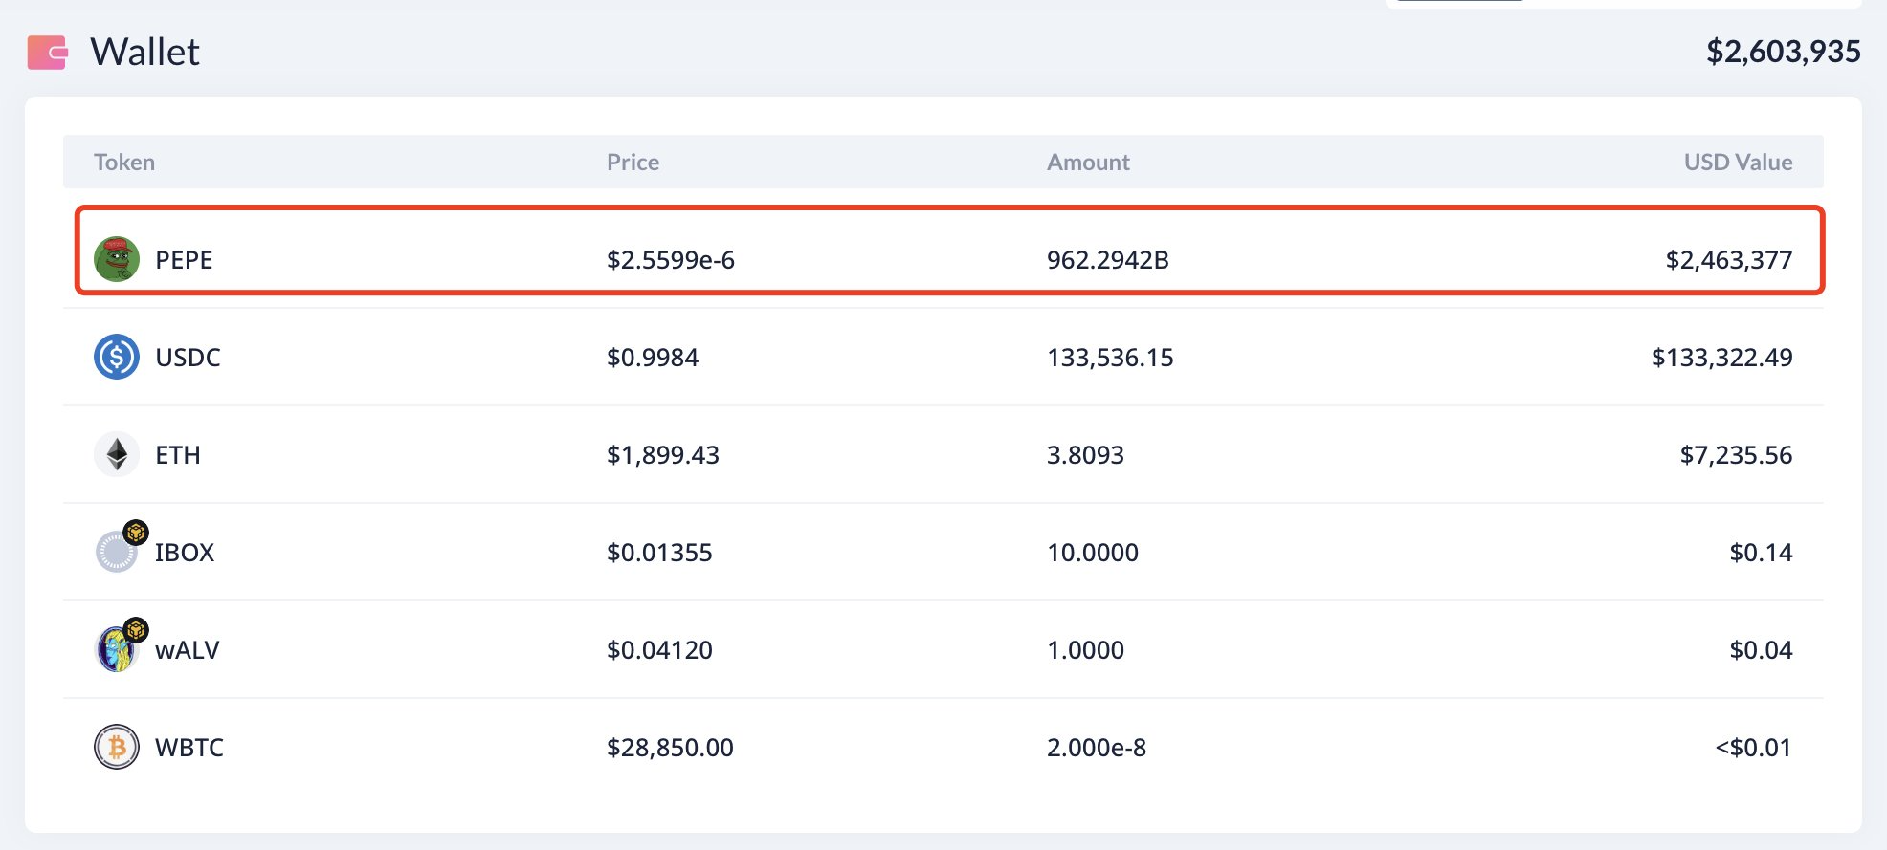The image size is (1887, 850).
Task: Click ETH USD value $7,235.56
Action: pyautogui.click(x=1737, y=455)
